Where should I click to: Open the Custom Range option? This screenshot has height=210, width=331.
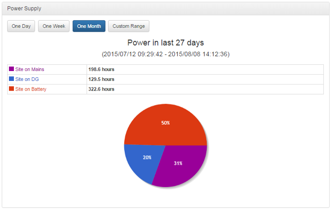[128, 26]
